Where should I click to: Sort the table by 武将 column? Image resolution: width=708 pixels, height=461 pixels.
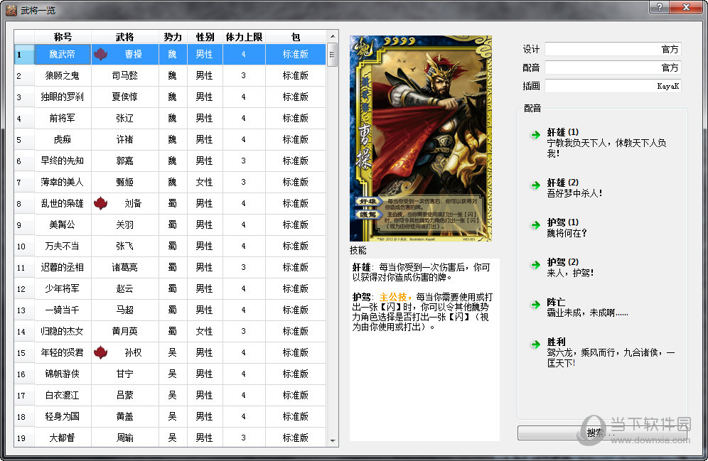[x=124, y=37]
